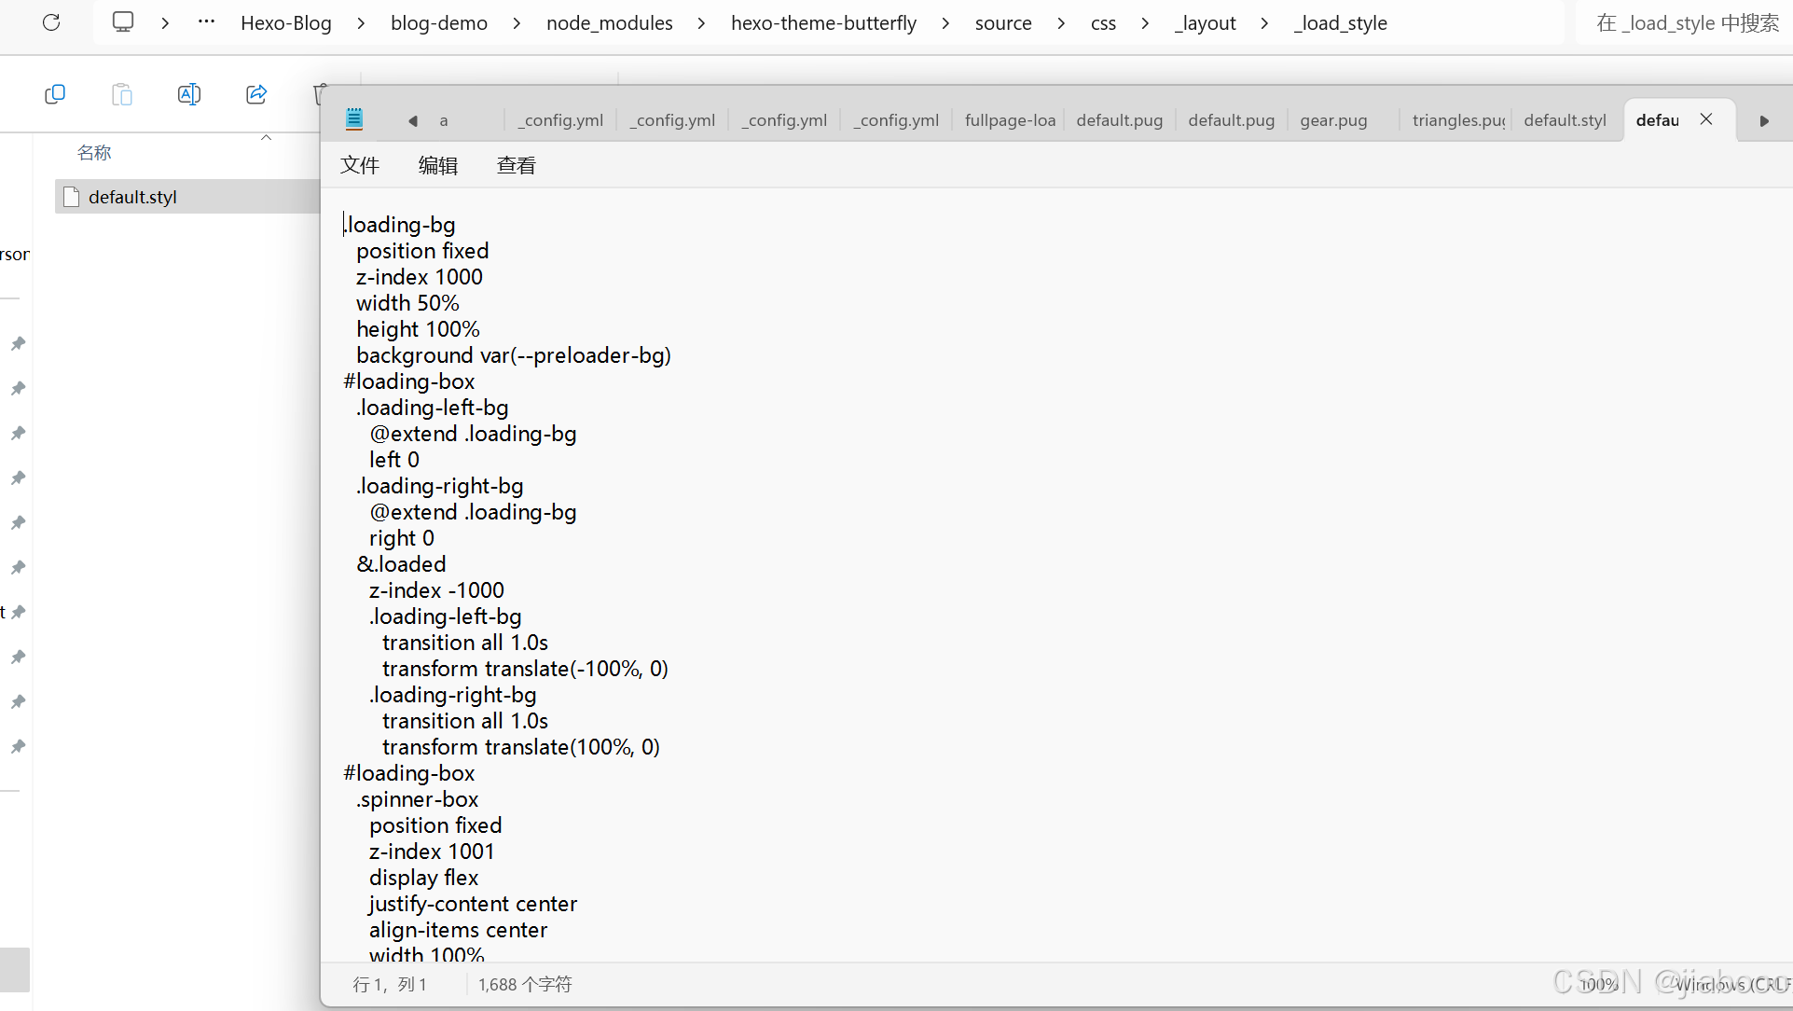Expand chevron after source breadcrumb

[1061, 23]
